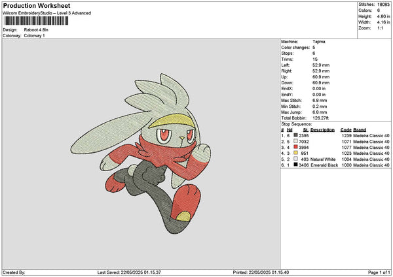393x277 pixels.
Task: Click the Trims value 15
Action: [x=315, y=59]
